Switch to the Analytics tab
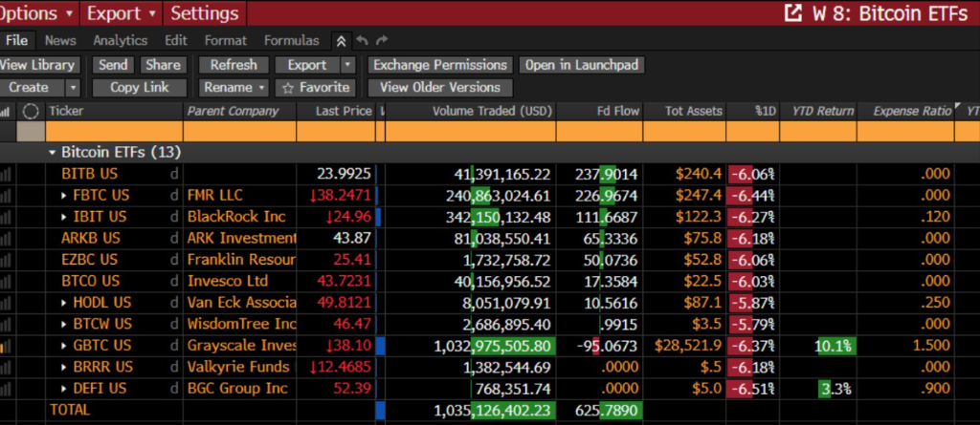The width and height of the screenshot is (980, 425). 120,41
